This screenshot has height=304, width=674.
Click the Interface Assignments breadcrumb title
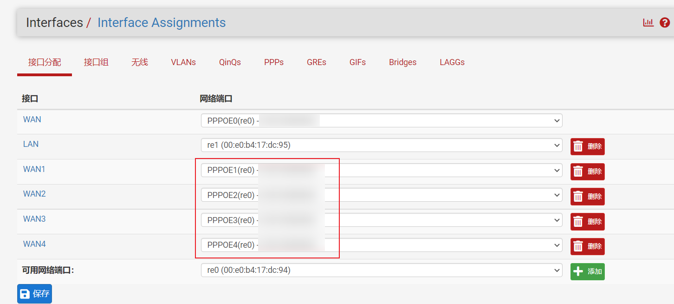[x=162, y=22]
